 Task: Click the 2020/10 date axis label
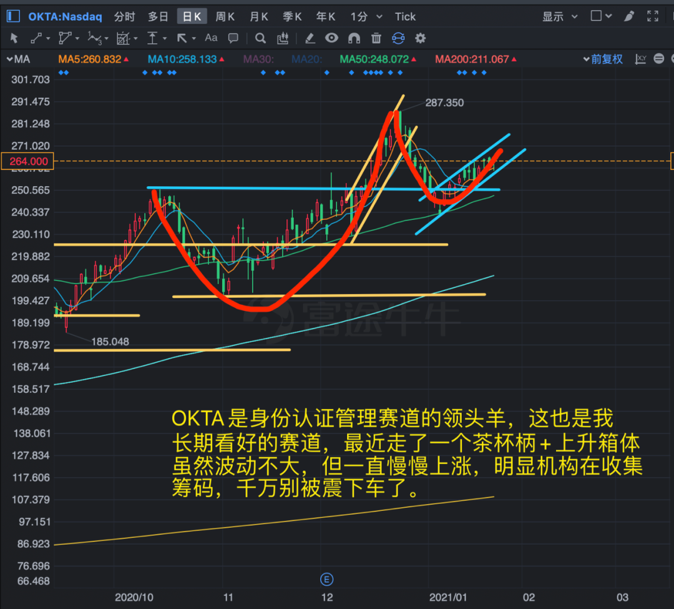point(134,597)
